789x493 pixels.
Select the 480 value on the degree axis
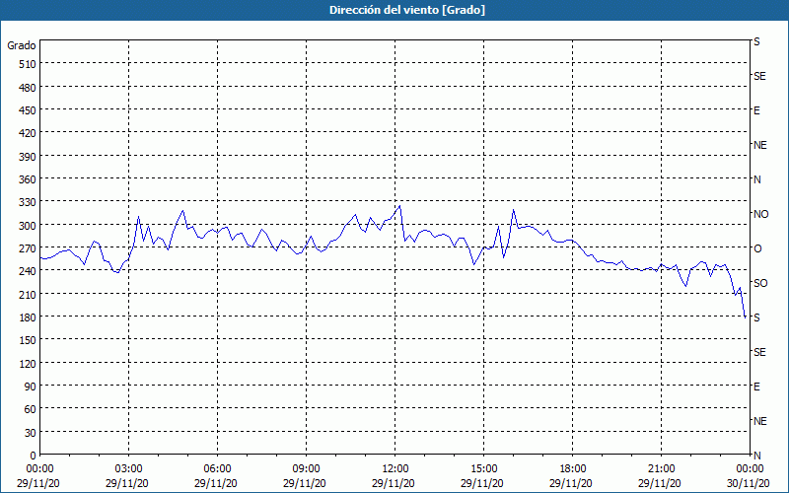(29, 88)
